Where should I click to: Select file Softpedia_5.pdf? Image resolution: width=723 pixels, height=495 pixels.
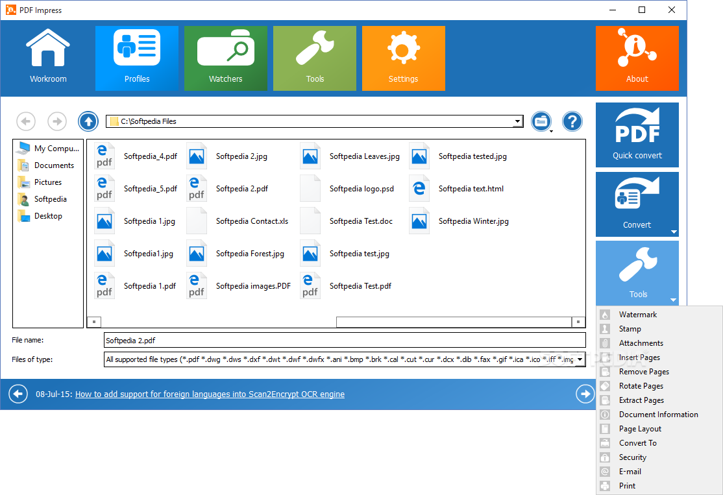[x=136, y=189]
